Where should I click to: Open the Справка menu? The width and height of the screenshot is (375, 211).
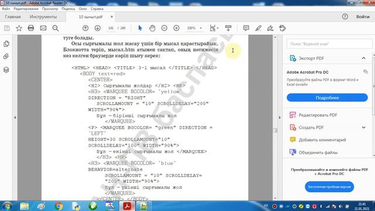[x=97, y=9]
